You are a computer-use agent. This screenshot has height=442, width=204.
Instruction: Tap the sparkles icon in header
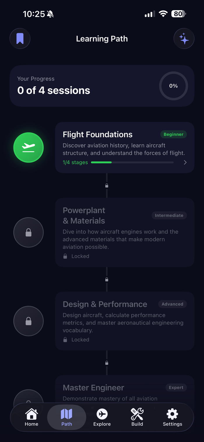pos(184,39)
